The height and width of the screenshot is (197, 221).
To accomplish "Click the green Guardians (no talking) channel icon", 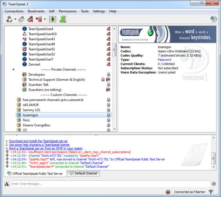I will [25, 89].
